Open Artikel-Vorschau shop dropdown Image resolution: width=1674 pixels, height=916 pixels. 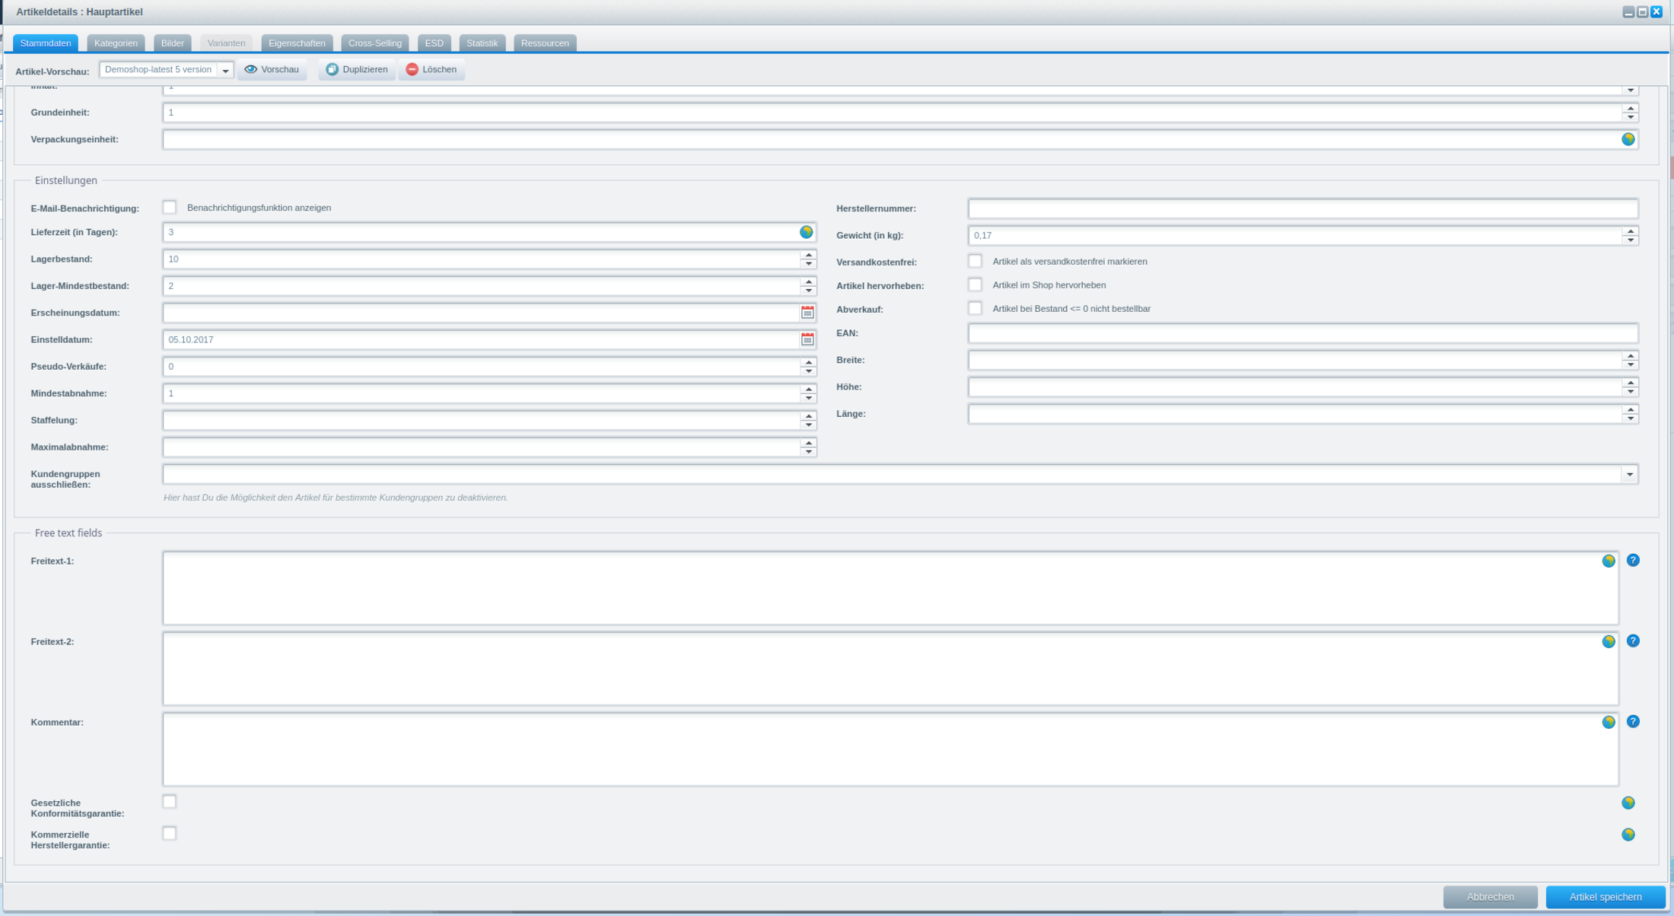click(x=225, y=70)
